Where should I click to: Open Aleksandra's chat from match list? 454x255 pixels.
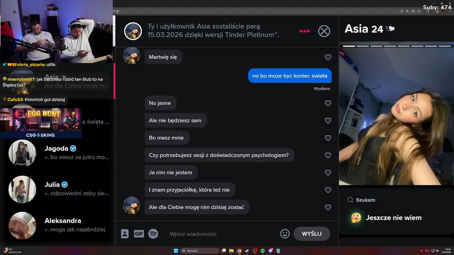click(59, 225)
